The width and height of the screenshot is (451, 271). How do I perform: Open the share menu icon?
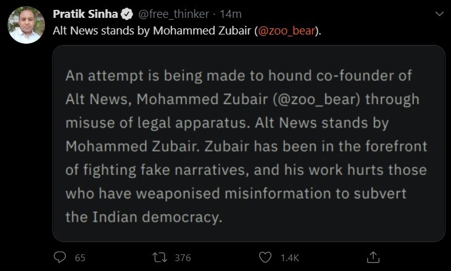pos(373,257)
